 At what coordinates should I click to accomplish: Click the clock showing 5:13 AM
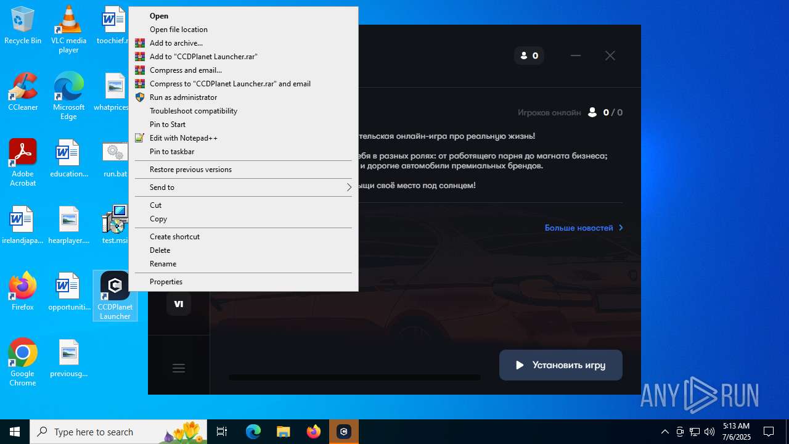736,432
